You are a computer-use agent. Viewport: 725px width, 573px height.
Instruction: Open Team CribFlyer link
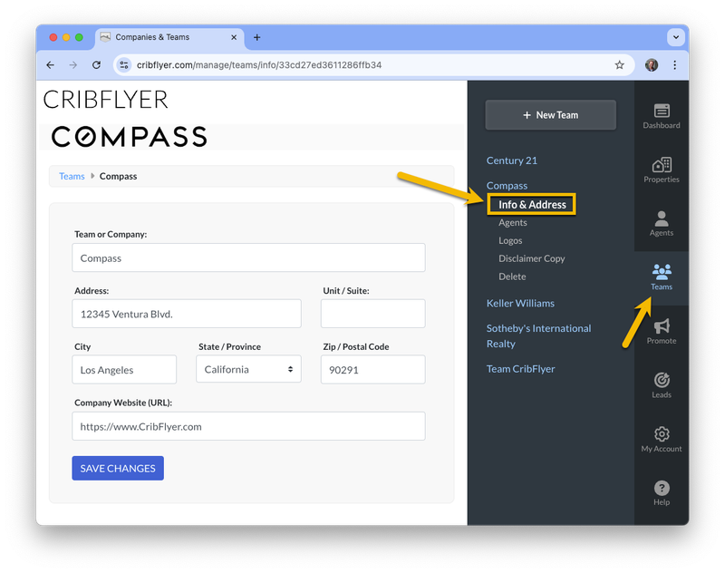click(x=520, y=369)
